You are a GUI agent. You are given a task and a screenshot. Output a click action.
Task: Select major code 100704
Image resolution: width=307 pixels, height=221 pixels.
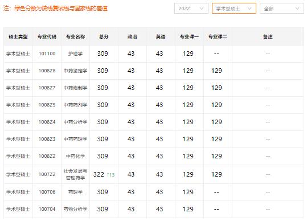point(47,209)
